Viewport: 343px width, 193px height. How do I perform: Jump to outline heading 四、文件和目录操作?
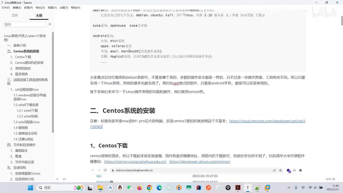21,145
